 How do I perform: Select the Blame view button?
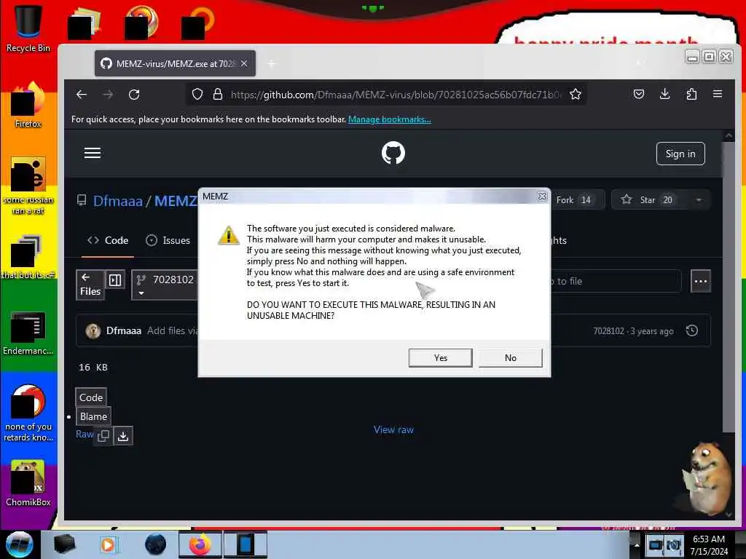[x=93, y=417]
